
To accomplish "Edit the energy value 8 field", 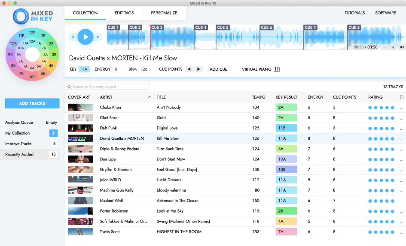I will [x=116, y=69].
